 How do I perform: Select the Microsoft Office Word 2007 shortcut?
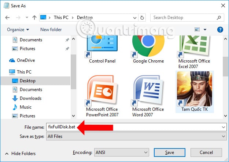coord(148,96)
